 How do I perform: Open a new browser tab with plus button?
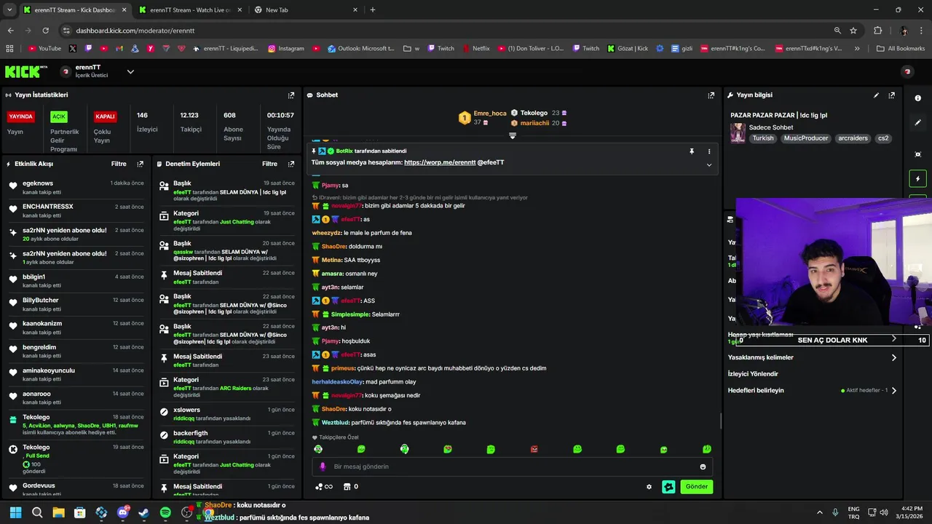(373, 10)
